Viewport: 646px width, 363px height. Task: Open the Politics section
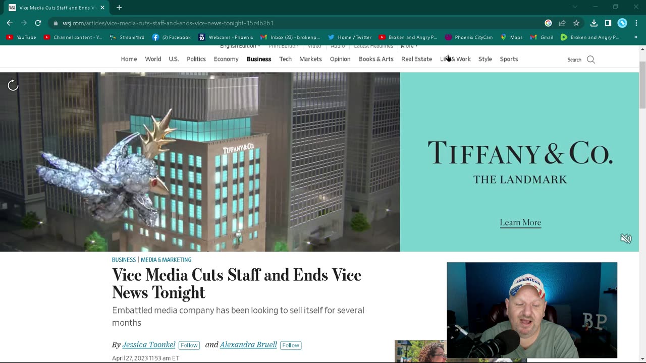point(196,59)
